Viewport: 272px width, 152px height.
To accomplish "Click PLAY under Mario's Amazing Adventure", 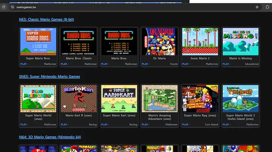I will point(145,124).
